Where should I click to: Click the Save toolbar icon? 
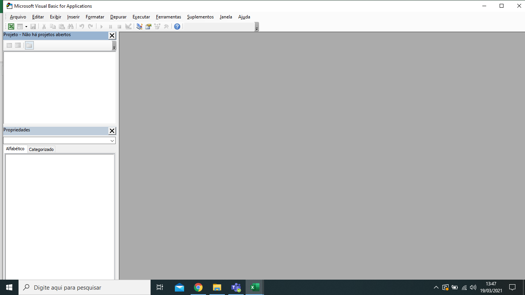pos(33,27)
